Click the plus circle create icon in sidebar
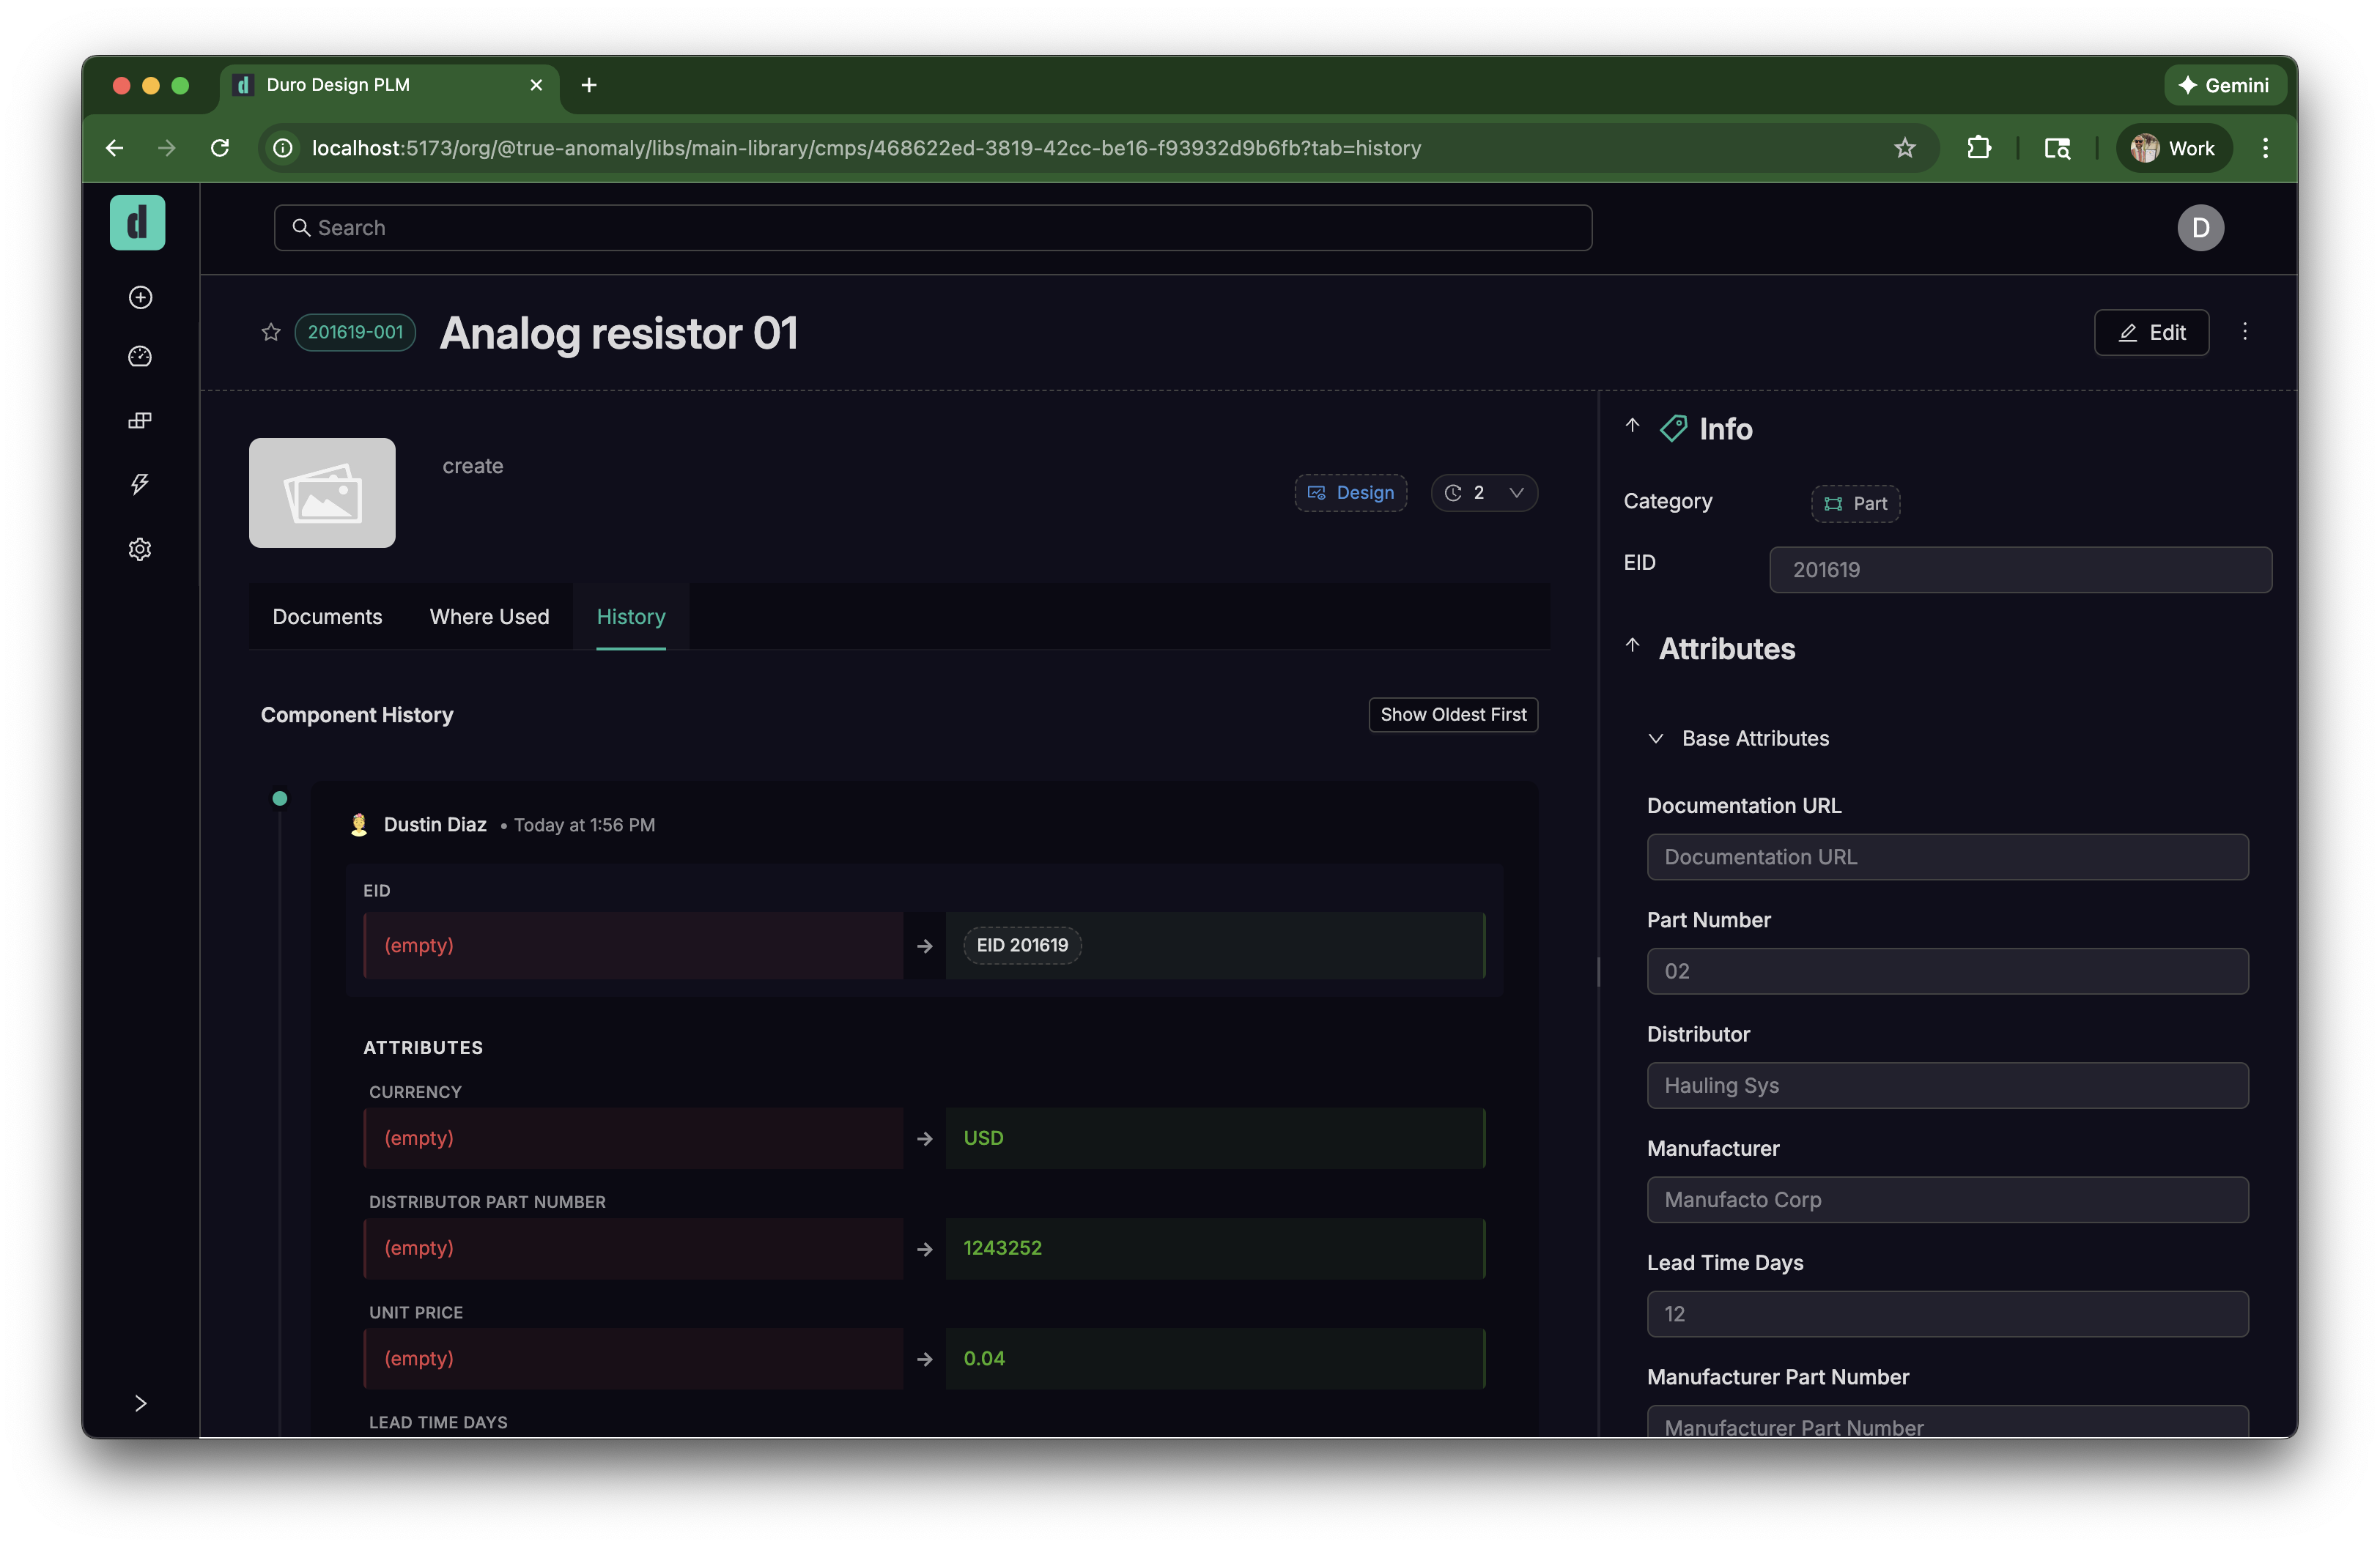This screenshot has height=1547, width=2380. [140, 298]
